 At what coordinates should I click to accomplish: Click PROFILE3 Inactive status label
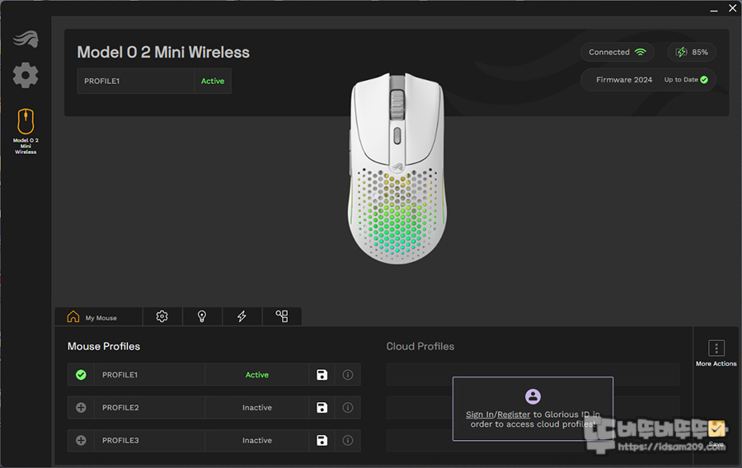[x=257, y=441]
